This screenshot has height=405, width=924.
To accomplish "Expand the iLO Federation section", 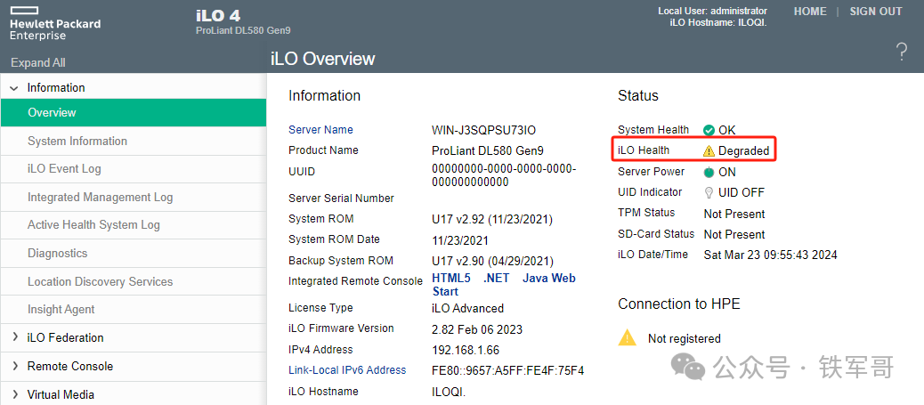I will (x=15, y=337).
